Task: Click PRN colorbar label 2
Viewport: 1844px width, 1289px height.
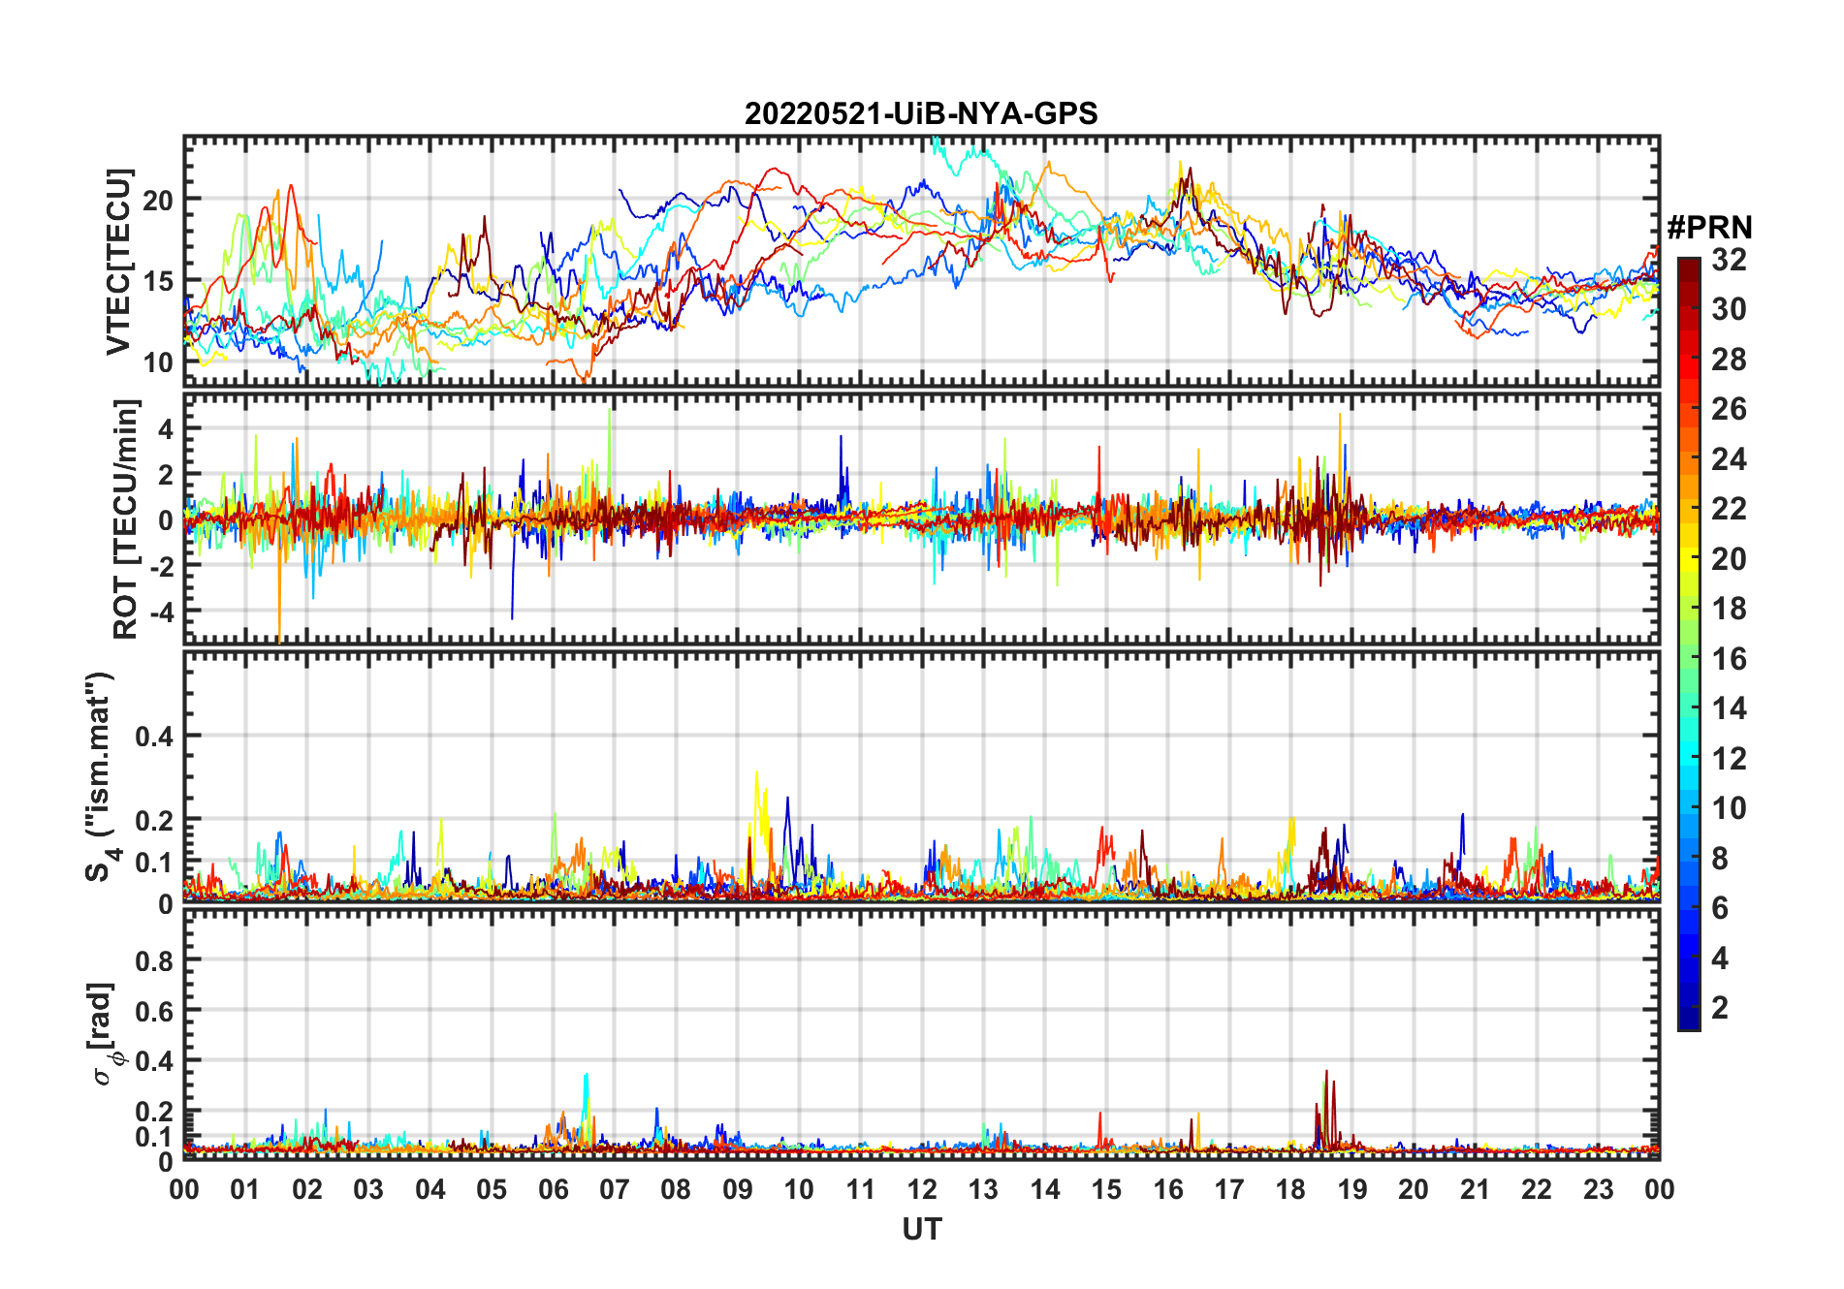Action: click(1720, 1008)
